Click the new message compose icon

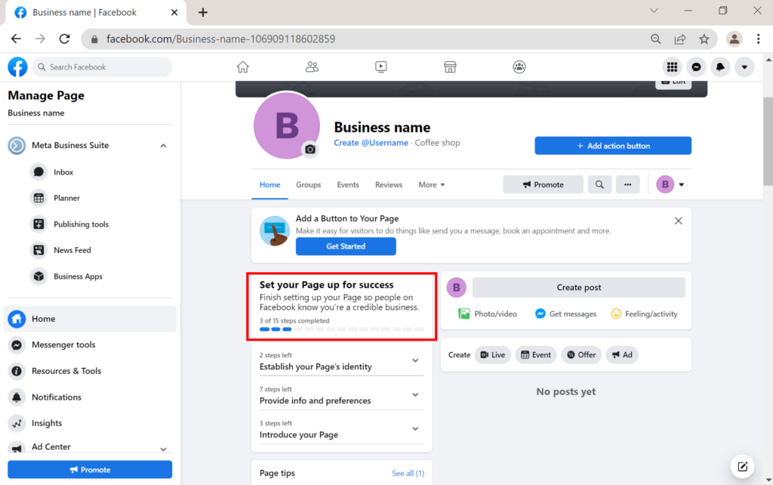(743, 466)
